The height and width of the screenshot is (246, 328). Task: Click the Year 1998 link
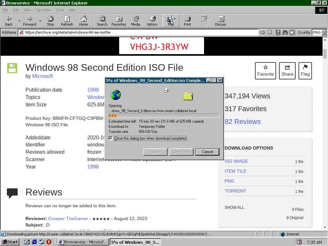[93, 167]
